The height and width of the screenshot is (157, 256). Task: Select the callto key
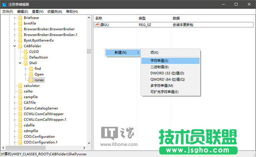(28, 91)
